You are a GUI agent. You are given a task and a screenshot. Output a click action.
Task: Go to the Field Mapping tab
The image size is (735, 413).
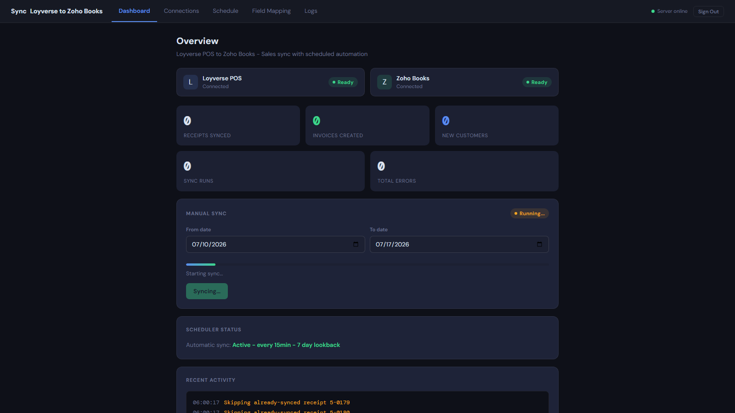(x=271, y=11)
